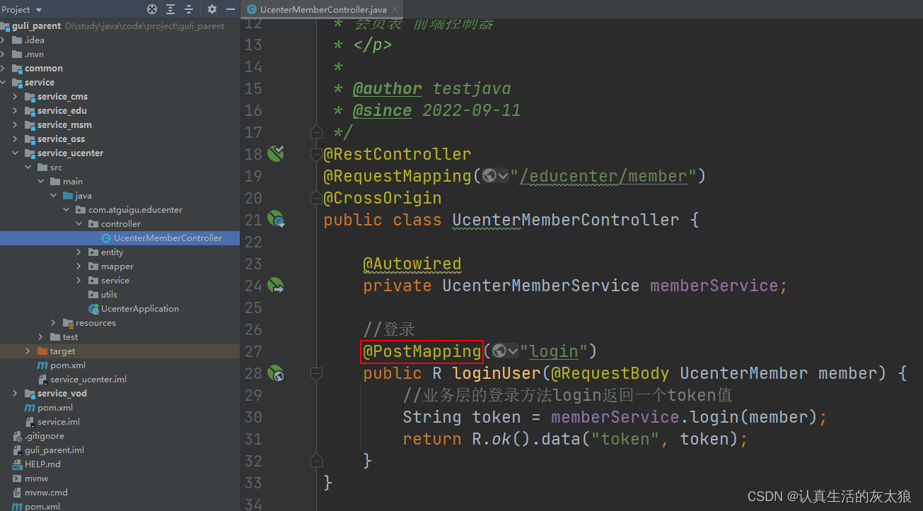Expand the .idea folder arrow

[4, 40]
